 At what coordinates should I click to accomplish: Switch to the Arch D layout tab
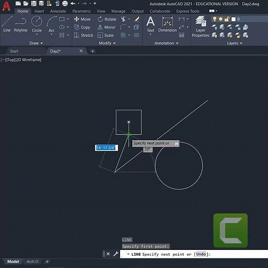point(32,261)
